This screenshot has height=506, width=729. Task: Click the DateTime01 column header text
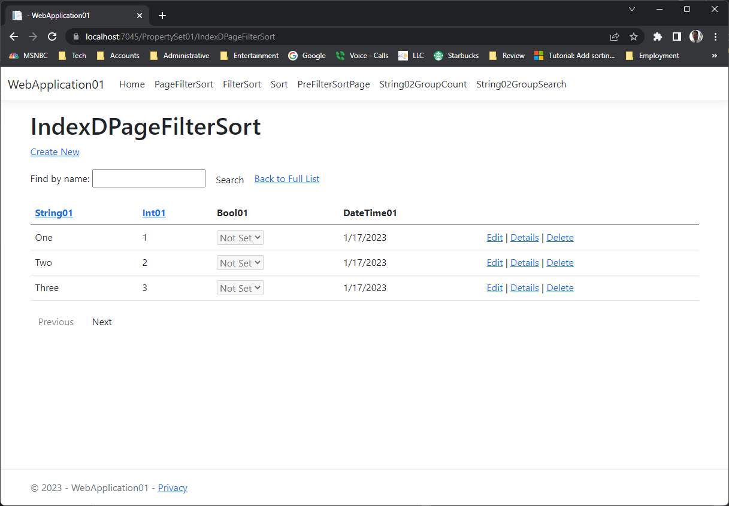coord(370,213)
